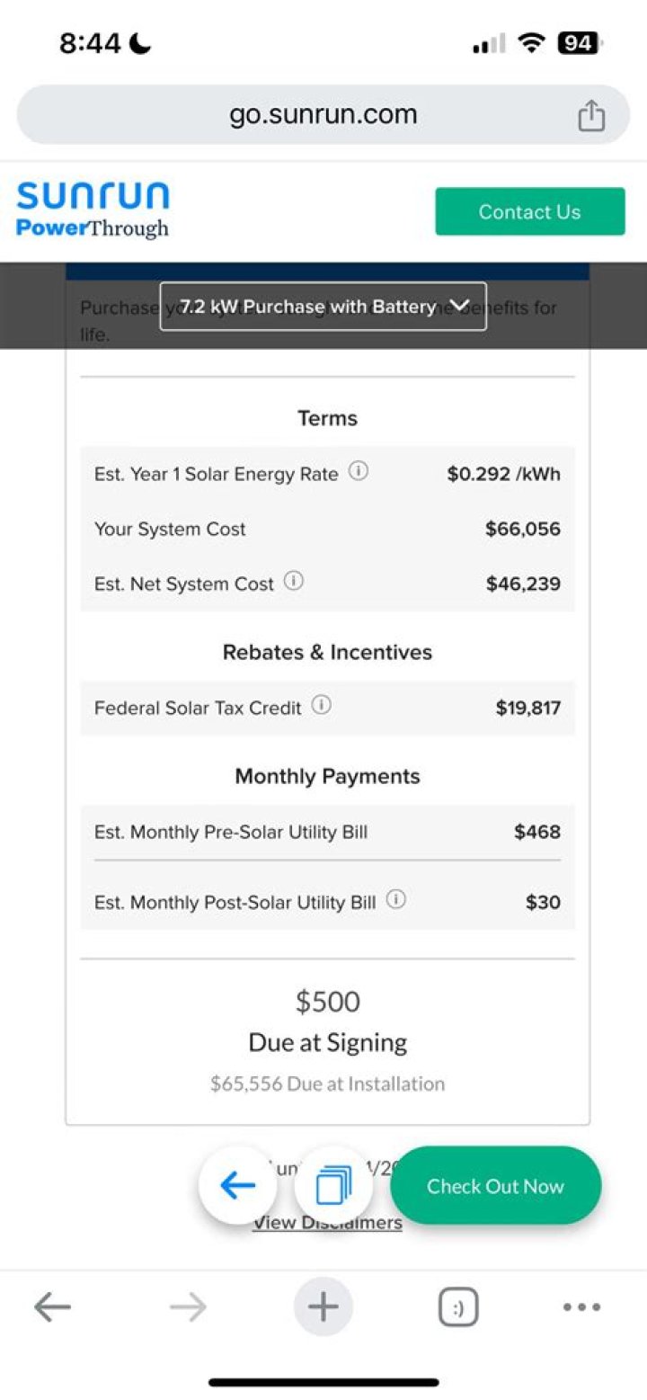The width and height of the screenshot is (647, 1400).
Task: Tap the Sunrun PowerThrough logo
Action: [x=93, y=210]
